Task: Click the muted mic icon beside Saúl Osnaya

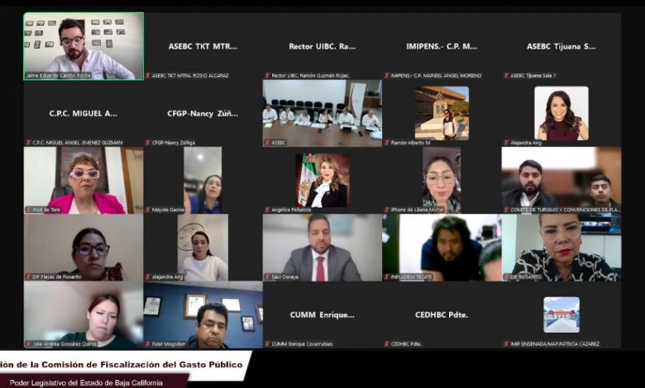Action: point(267,277)
